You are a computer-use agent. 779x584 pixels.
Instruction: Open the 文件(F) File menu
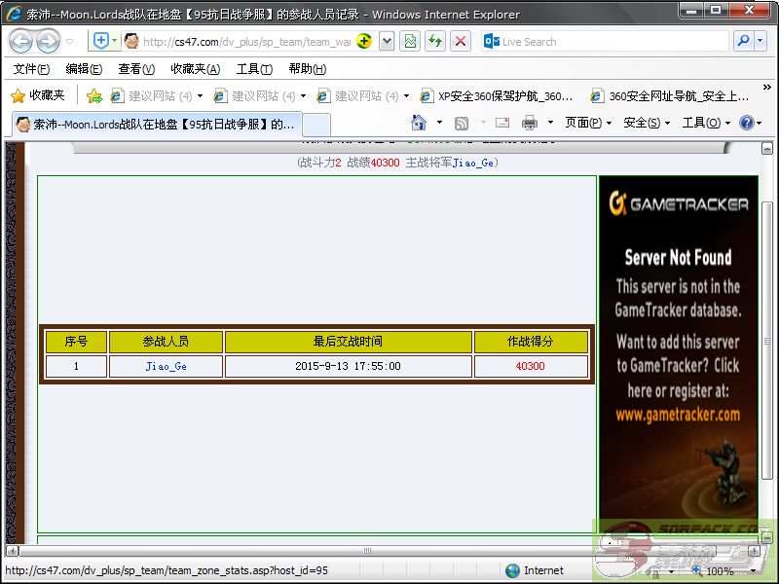[x=31, y=69]
